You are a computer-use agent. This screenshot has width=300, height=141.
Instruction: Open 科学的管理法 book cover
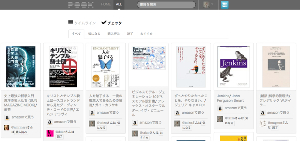pos(276,67)
